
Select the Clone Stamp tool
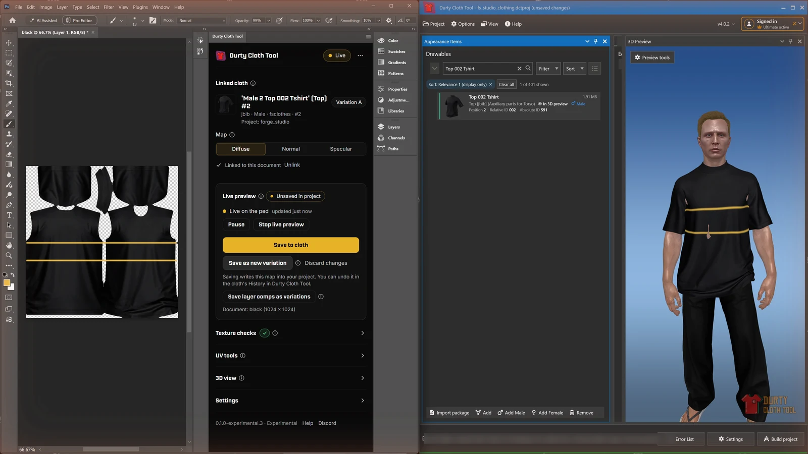coord(9,134)
